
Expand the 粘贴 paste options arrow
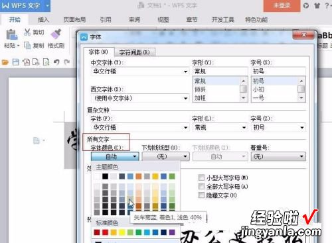pos(19,46)
